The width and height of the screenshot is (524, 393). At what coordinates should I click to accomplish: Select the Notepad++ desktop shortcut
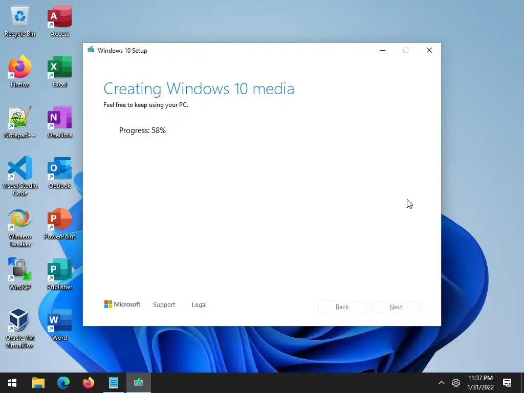[20, 122]
